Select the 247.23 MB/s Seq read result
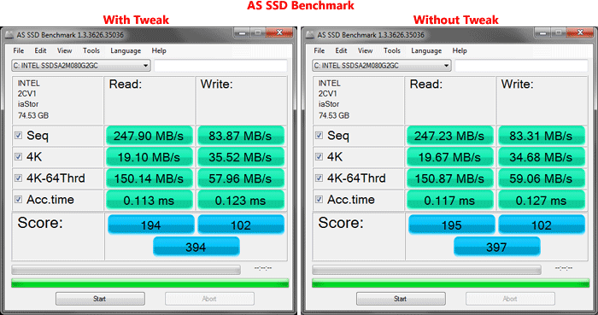The height and width of the screenshot is (315, 598). coord(450,136)
